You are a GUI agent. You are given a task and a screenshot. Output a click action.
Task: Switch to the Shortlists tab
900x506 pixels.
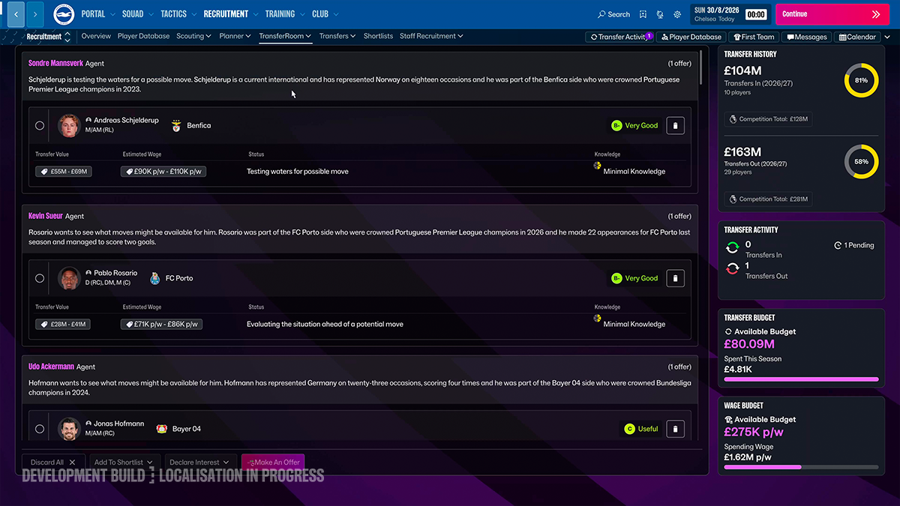(x=378, y=36)
